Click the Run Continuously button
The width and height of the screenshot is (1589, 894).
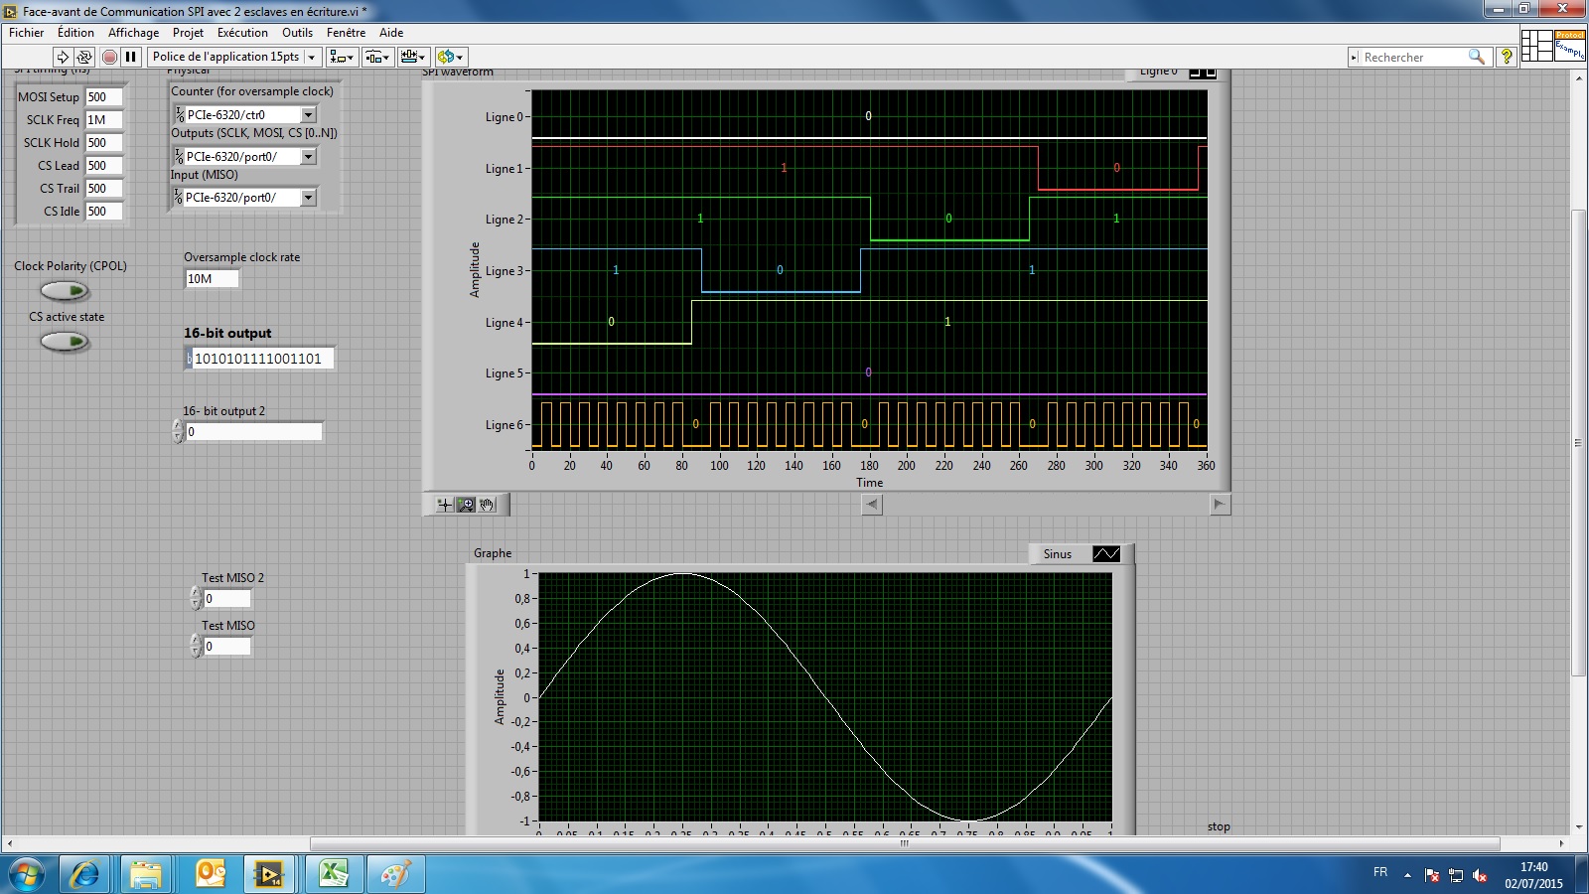pos(84,57)
